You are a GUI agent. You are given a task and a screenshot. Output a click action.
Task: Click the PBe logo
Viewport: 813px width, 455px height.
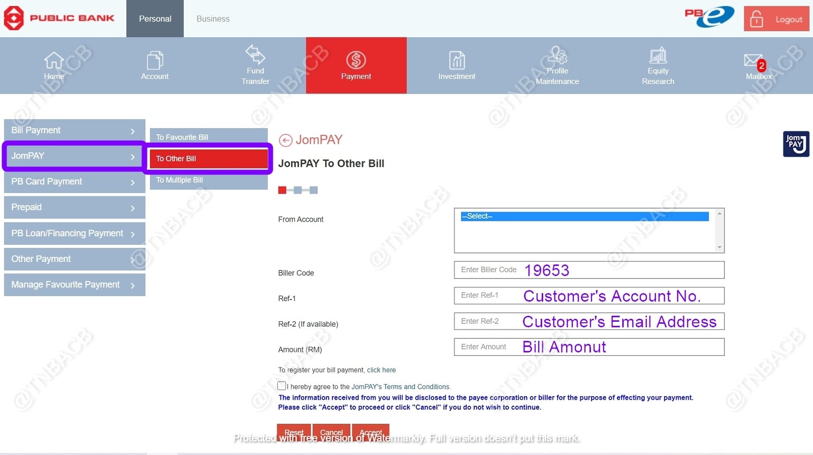pos(709,17)
